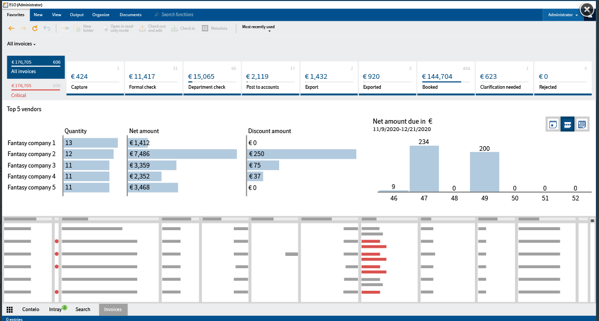Select the Department check status tile
599x321 pixels.
[212, 79]
